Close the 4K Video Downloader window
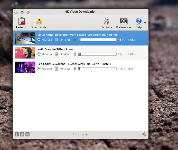 (16, 12)
